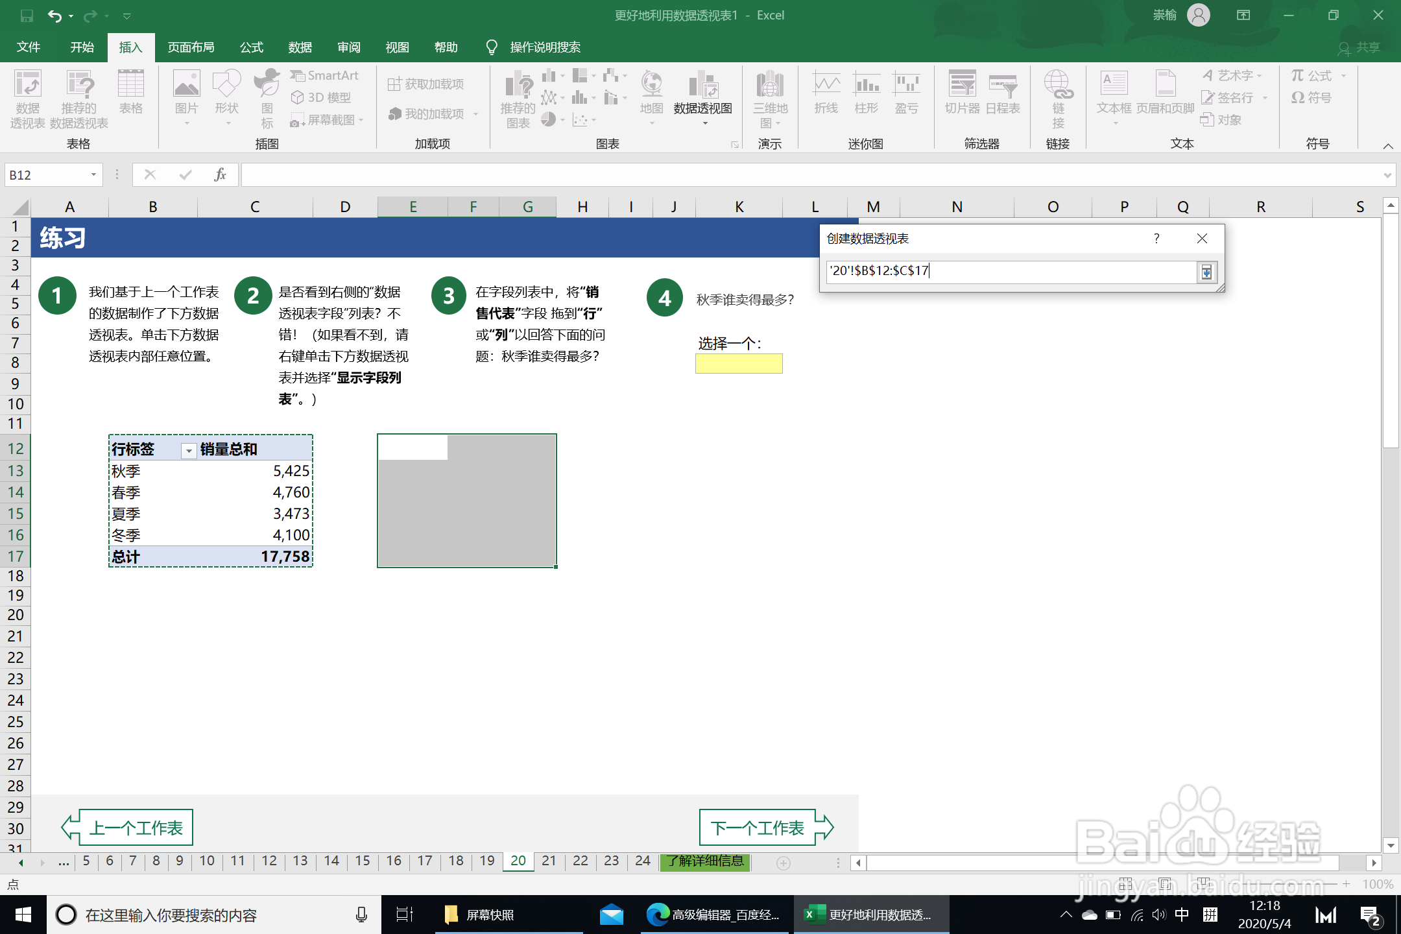Click the Mail app taskbar icon

pyautogui.click(x=610, y=915)
